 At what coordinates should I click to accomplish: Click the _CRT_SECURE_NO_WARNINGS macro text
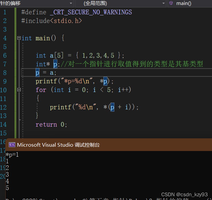tap(91, 12)
